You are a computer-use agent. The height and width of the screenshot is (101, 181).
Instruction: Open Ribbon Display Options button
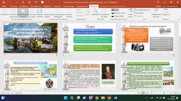point(158,2)
